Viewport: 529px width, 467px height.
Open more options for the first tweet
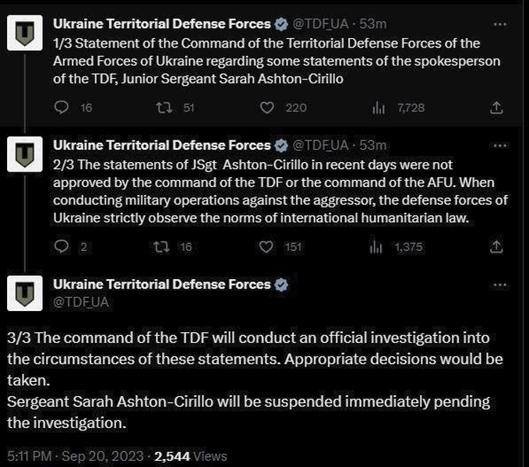tap(499, 24)
